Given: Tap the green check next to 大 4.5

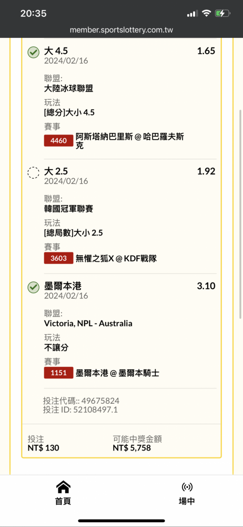Looking at the screenshot, I should tap(33, 52).
